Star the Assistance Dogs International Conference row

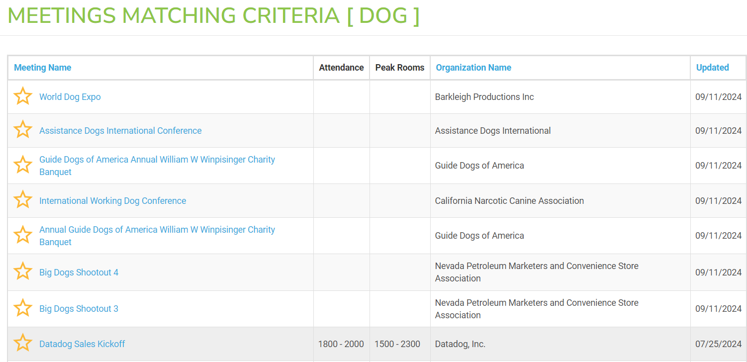click(x=23, y=130)
